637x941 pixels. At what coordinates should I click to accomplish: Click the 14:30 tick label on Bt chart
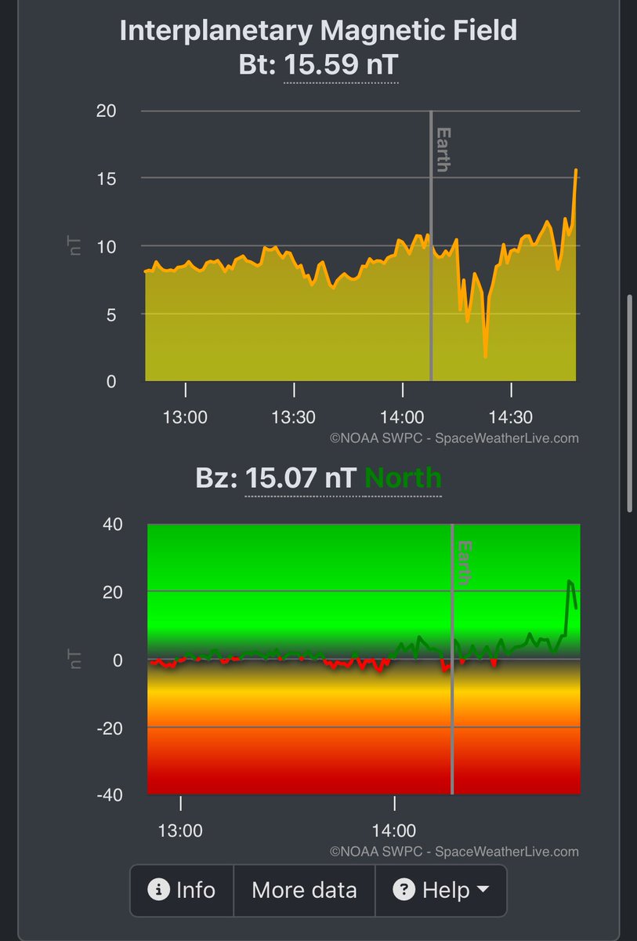511,417
